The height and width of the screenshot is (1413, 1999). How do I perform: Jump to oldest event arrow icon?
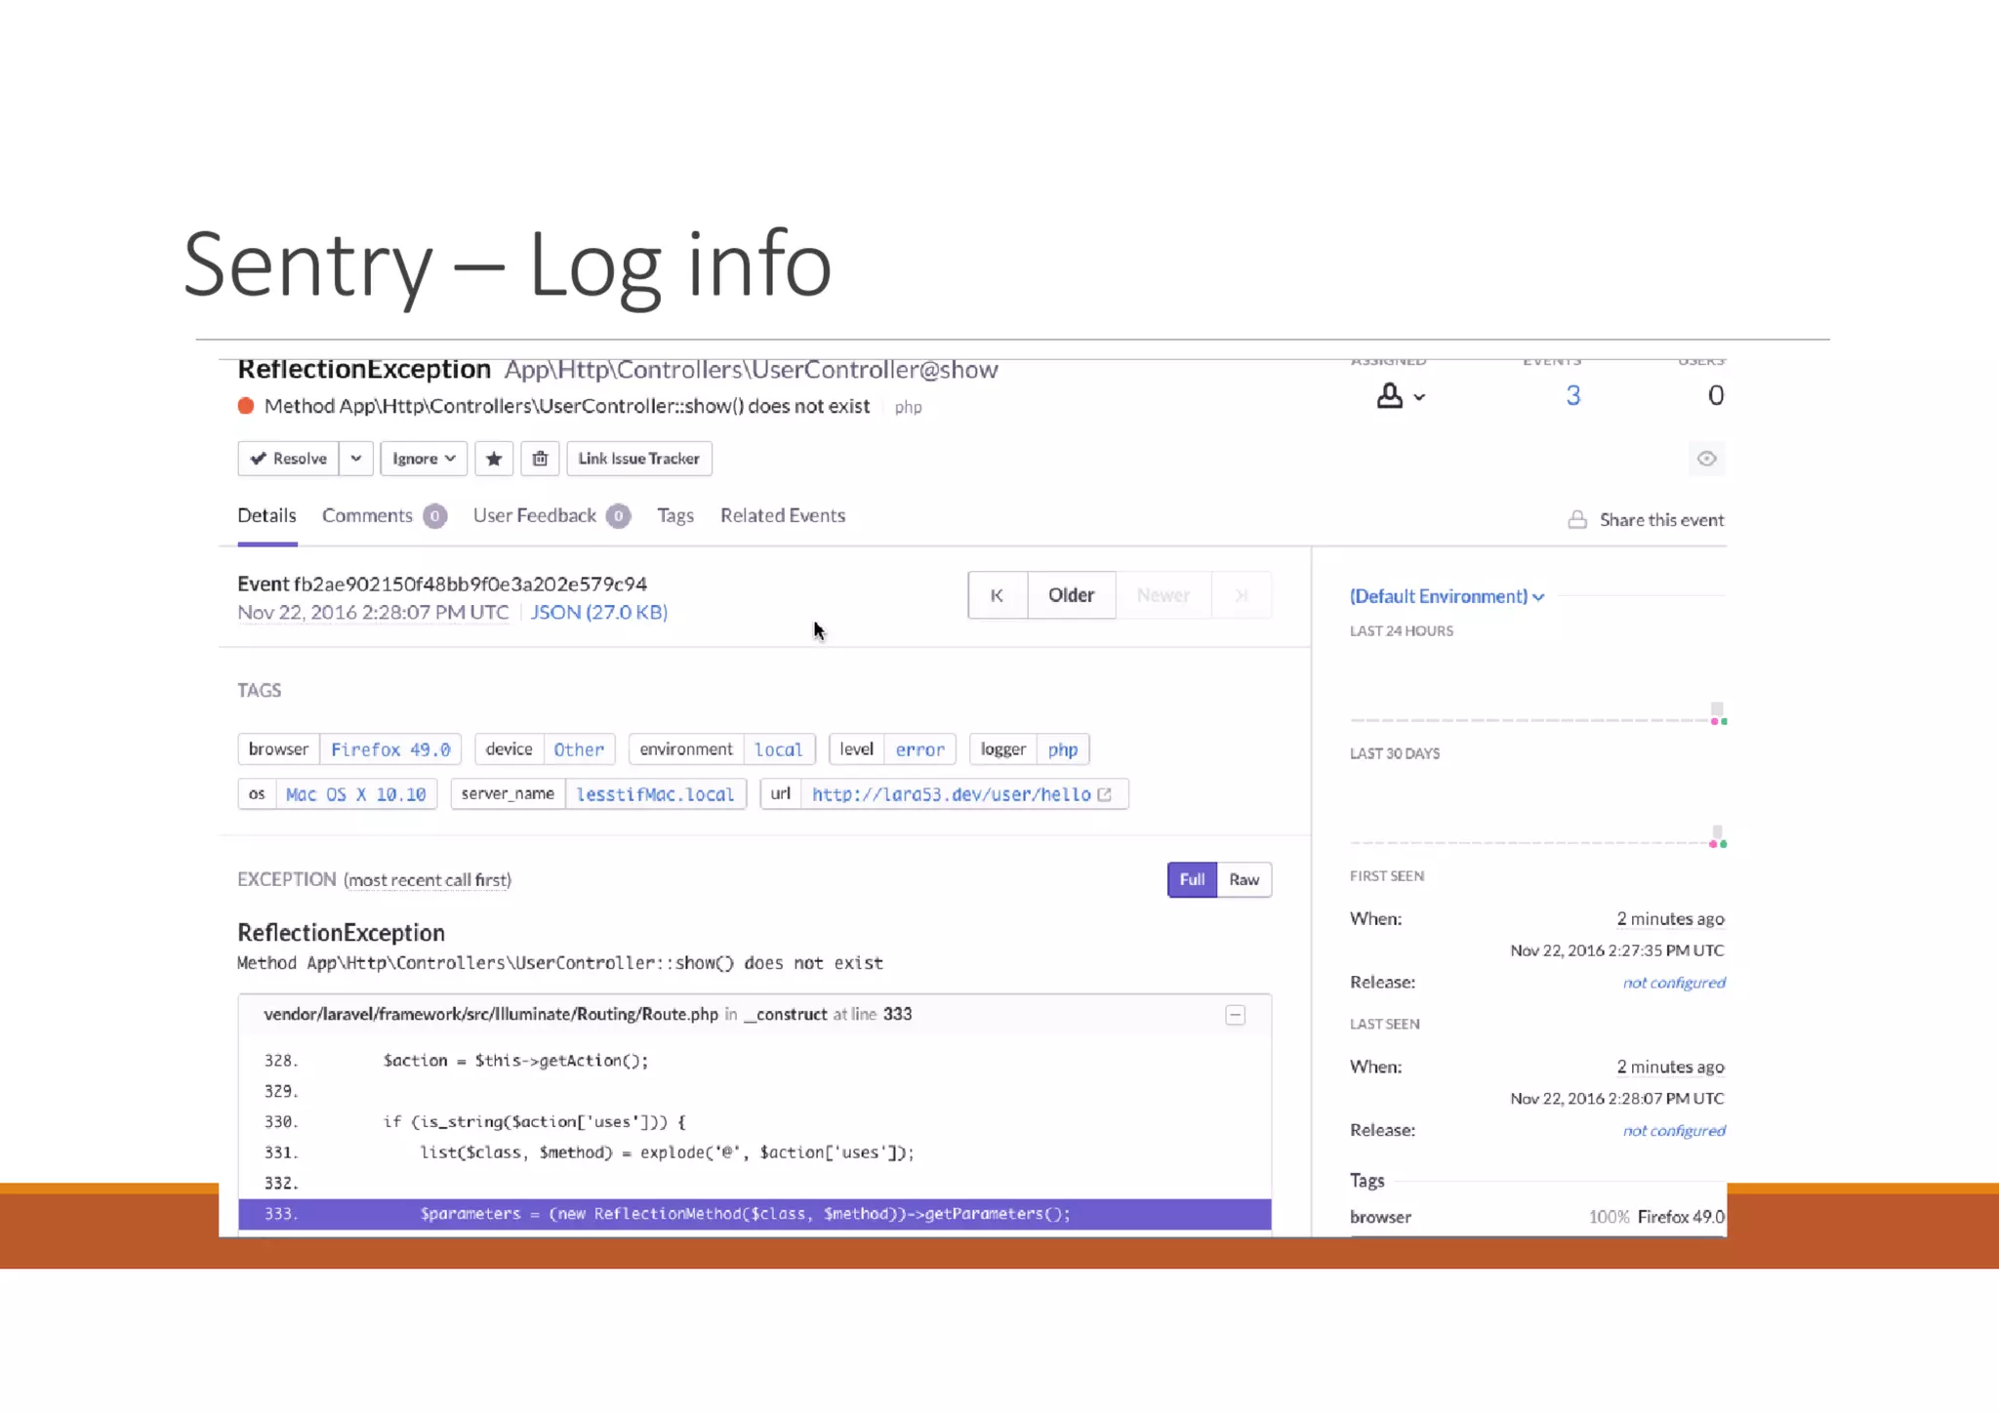click(997, 595)
